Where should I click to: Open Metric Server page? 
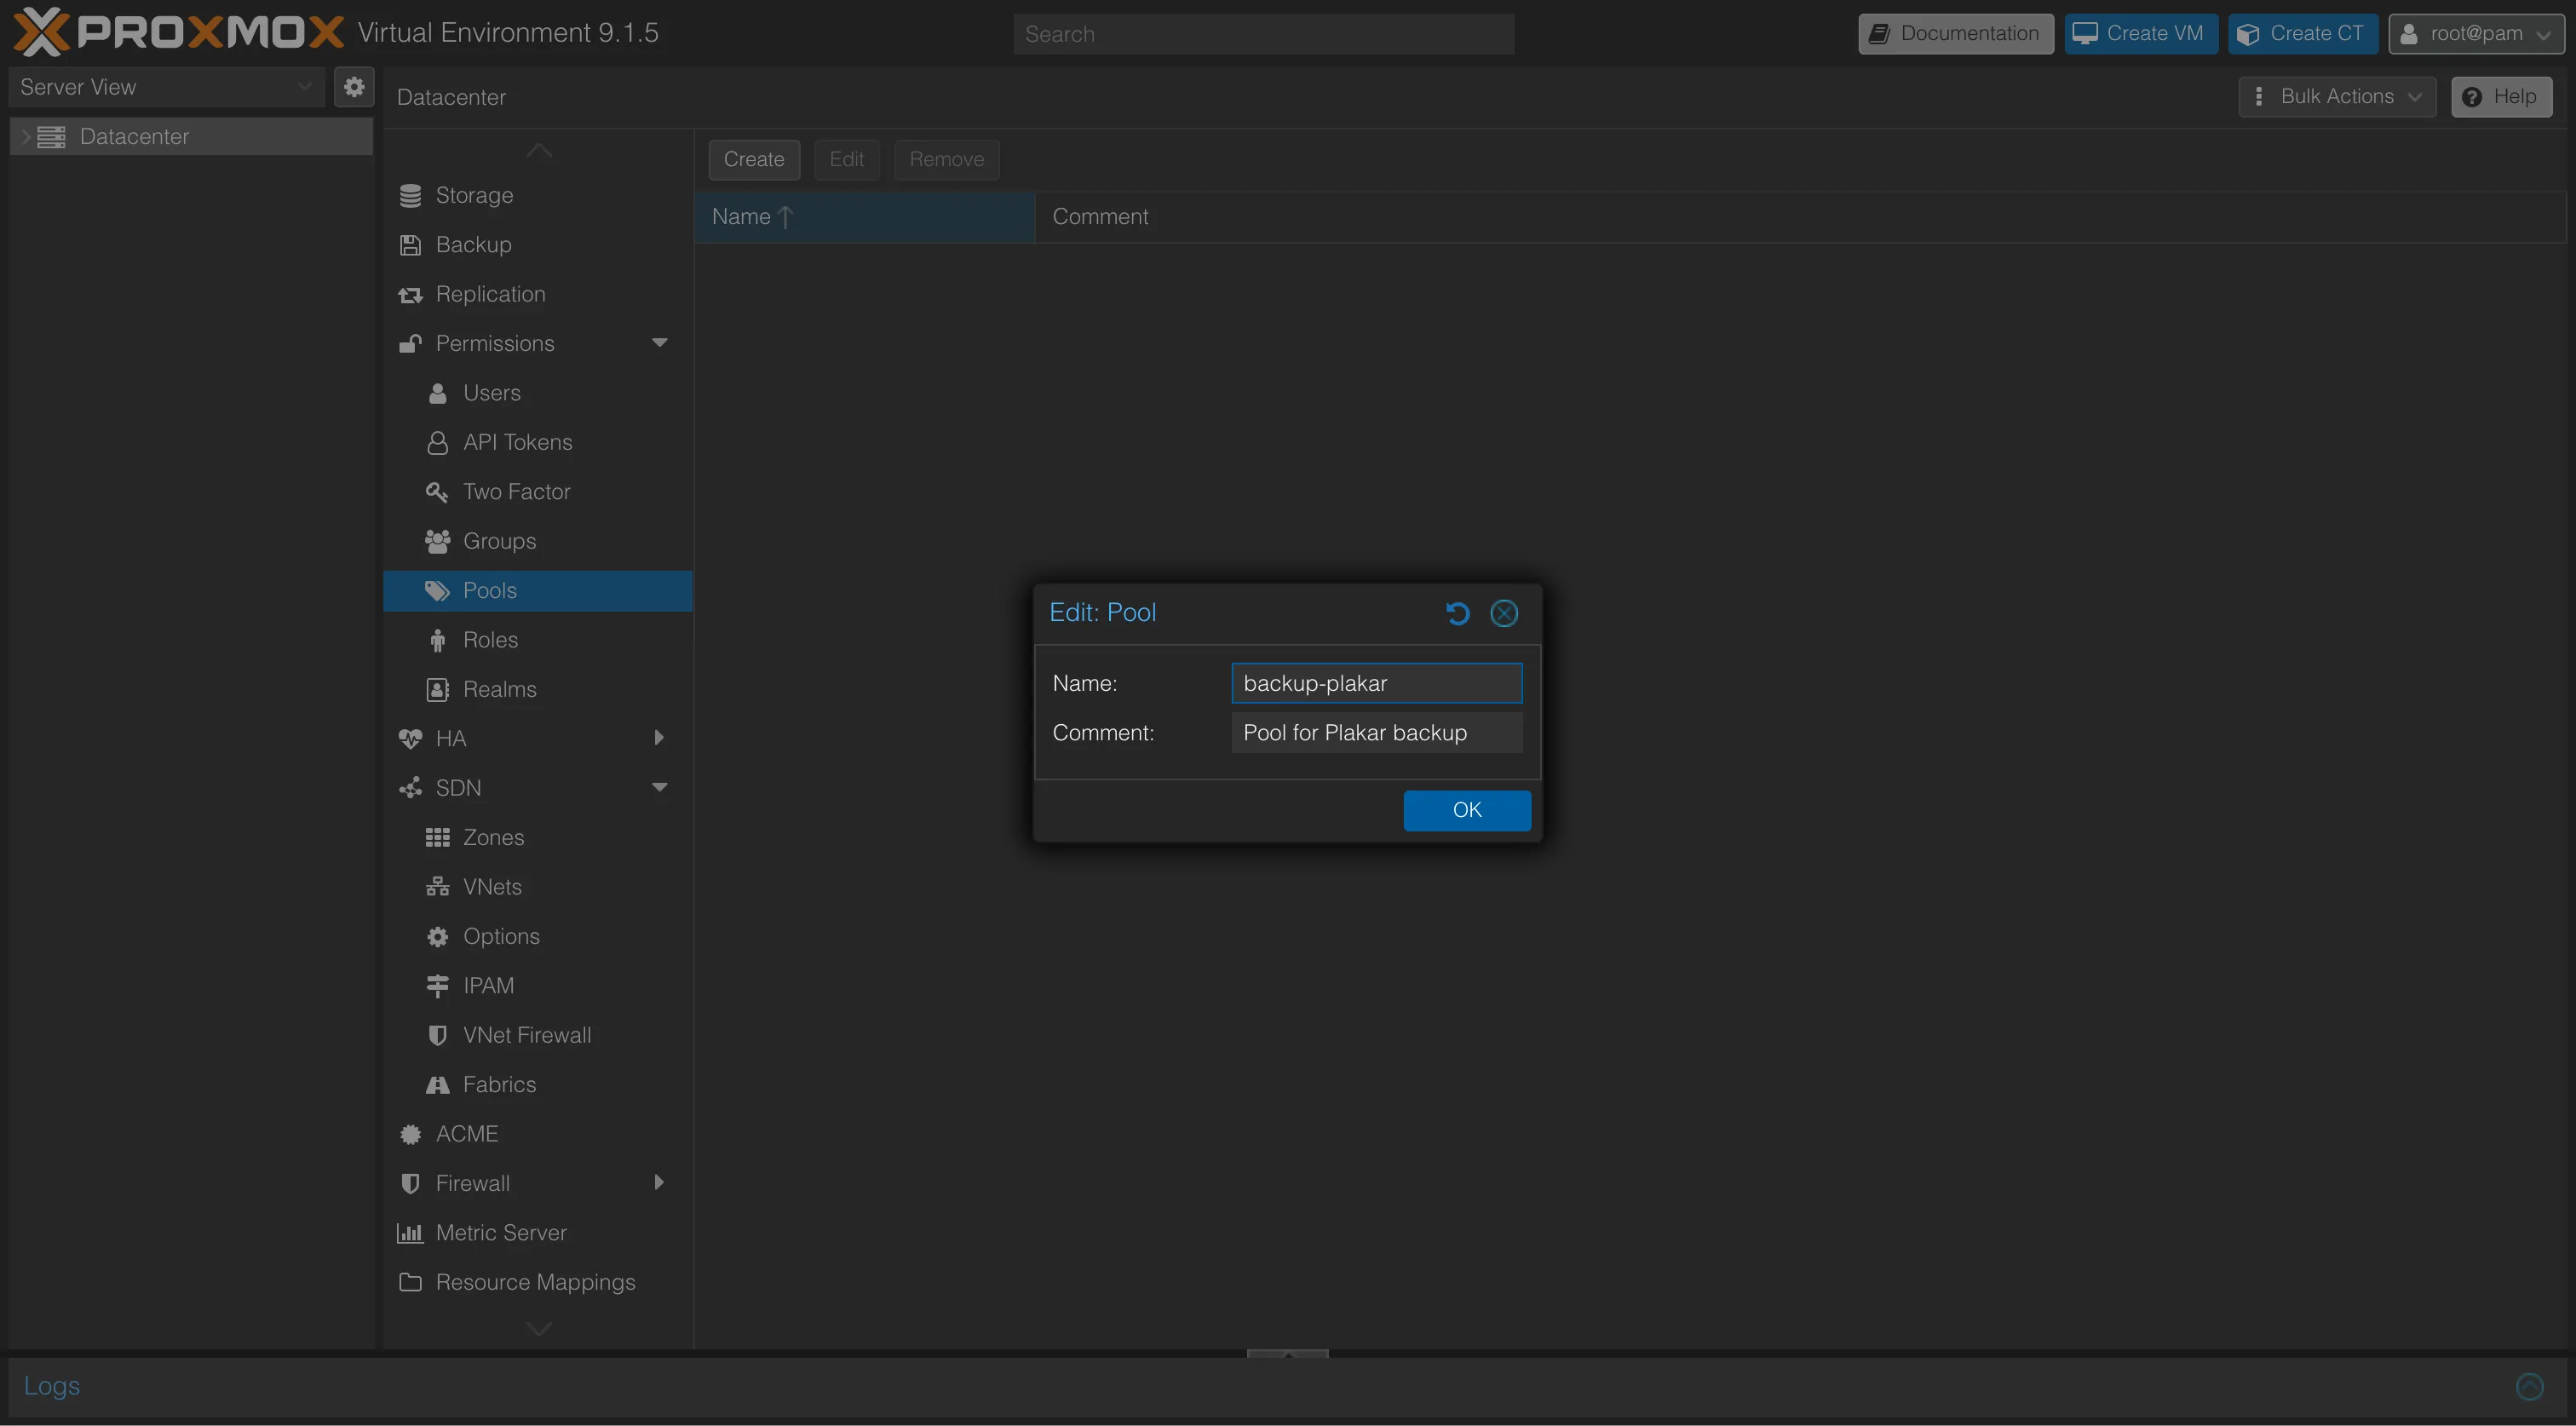(537, 1233)
